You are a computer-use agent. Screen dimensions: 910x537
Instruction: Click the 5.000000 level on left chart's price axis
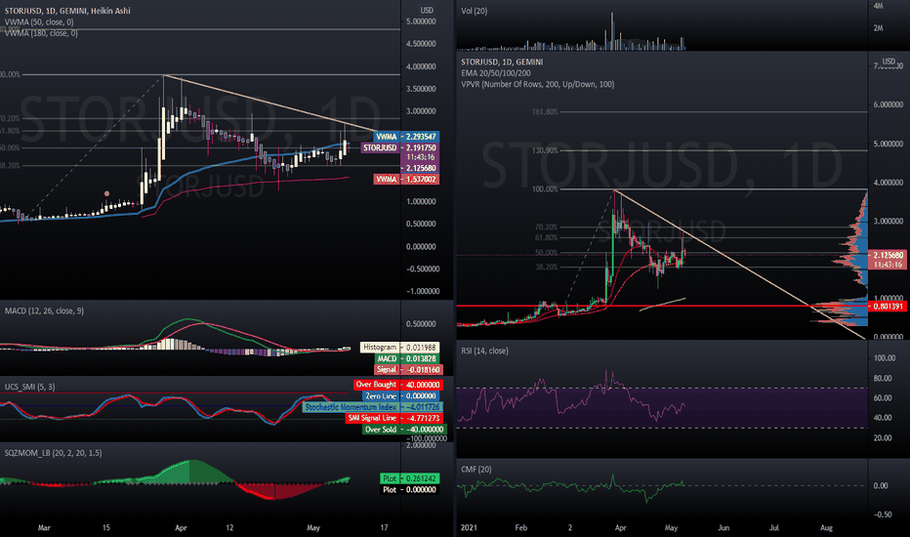coord(421,21)
